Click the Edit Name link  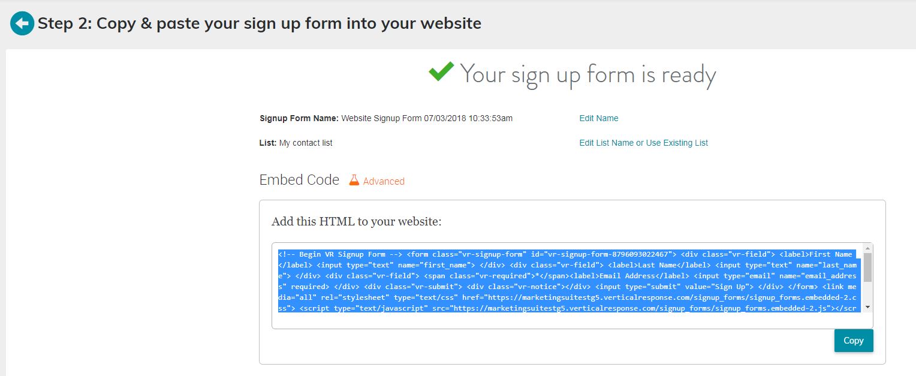[x=598, y=118]
